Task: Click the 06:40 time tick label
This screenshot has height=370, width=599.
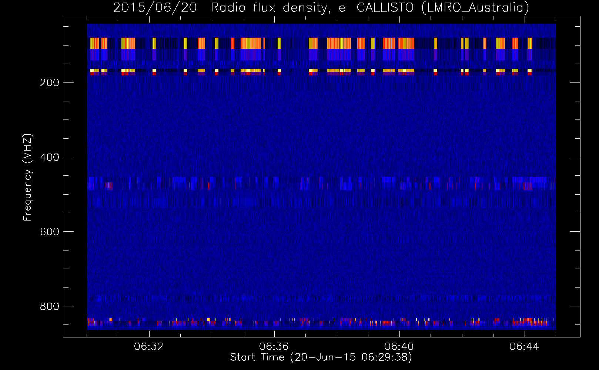Action: (399, 347)
